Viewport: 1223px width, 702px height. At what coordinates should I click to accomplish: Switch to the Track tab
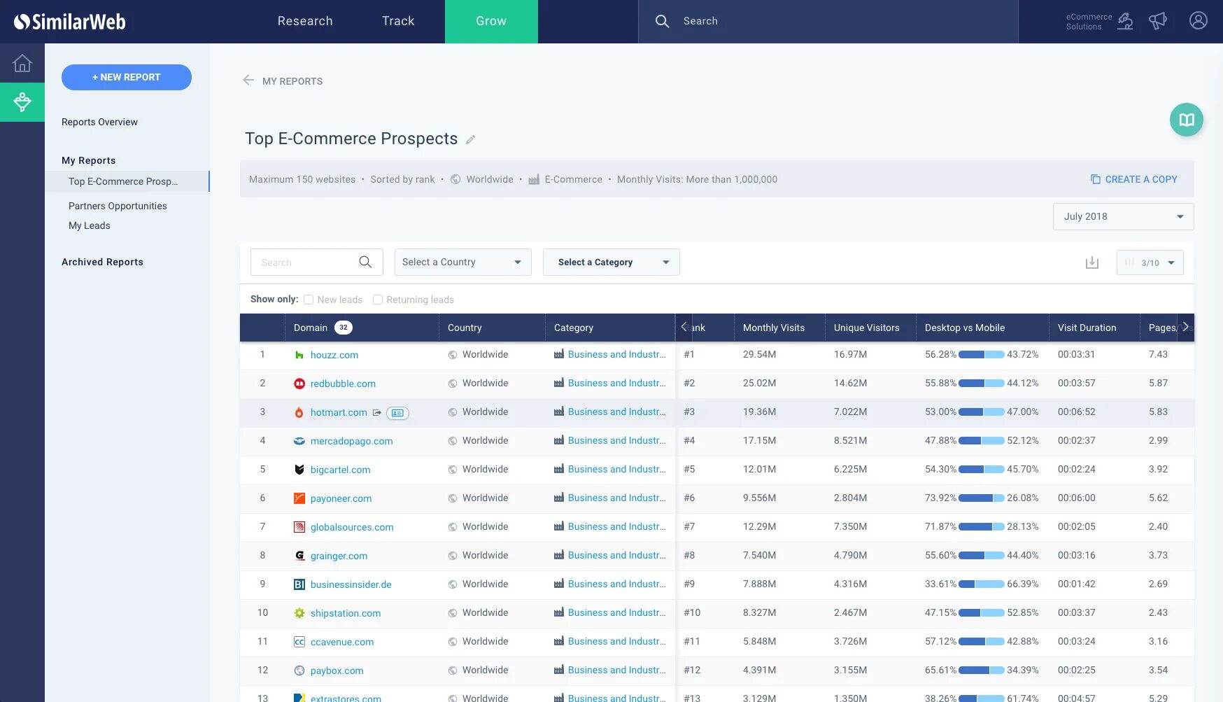click(398, 21)
